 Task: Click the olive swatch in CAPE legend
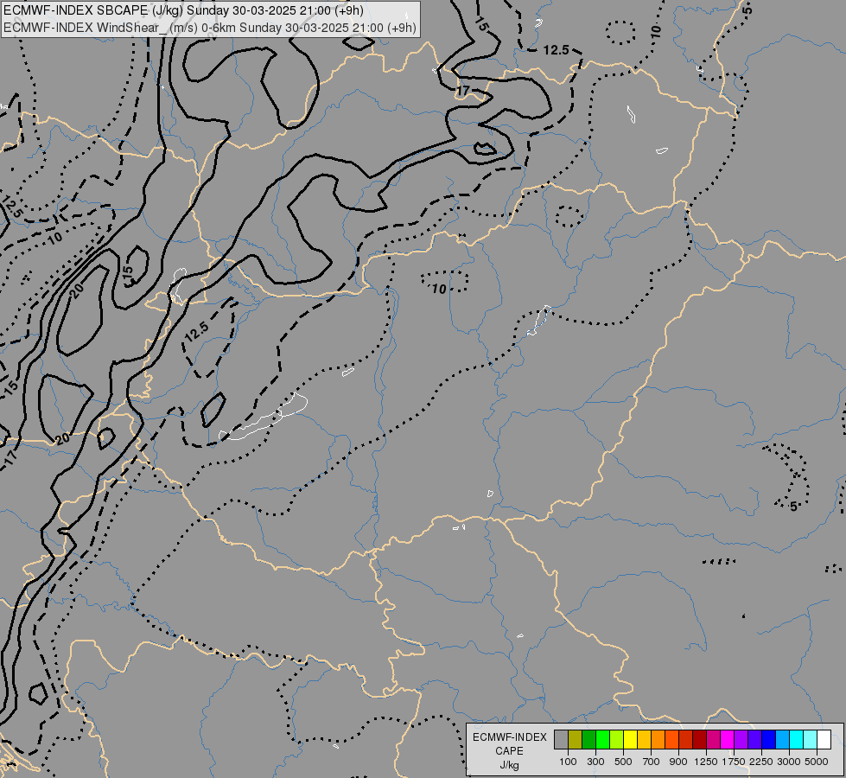[576, 739]
